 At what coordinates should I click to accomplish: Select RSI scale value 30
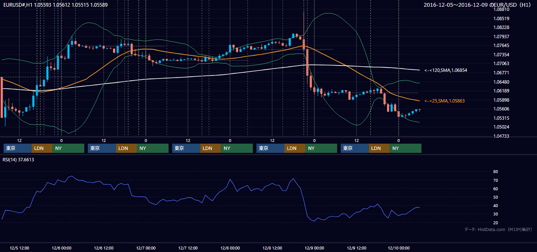(x=495, y=214)
